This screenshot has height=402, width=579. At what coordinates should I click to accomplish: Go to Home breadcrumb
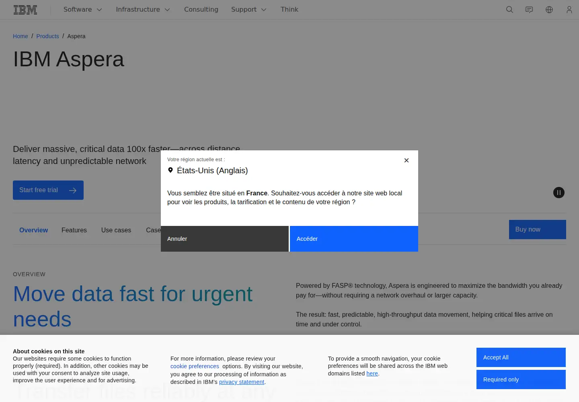[21, 36]
